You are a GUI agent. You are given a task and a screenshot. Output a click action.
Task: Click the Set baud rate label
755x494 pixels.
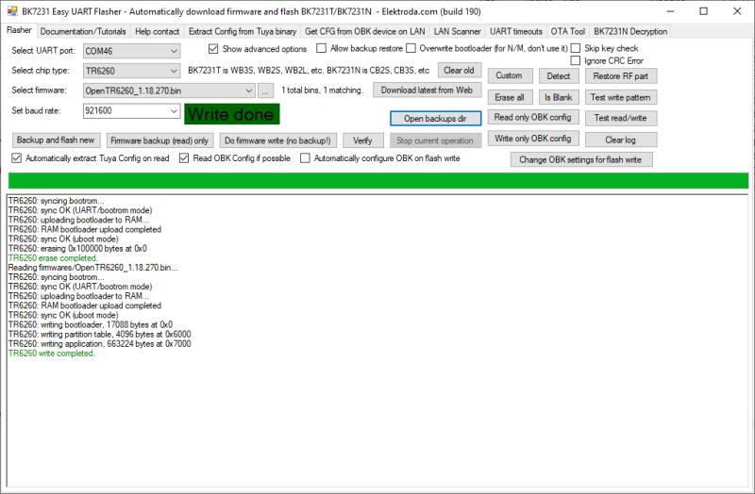point(36,110)
